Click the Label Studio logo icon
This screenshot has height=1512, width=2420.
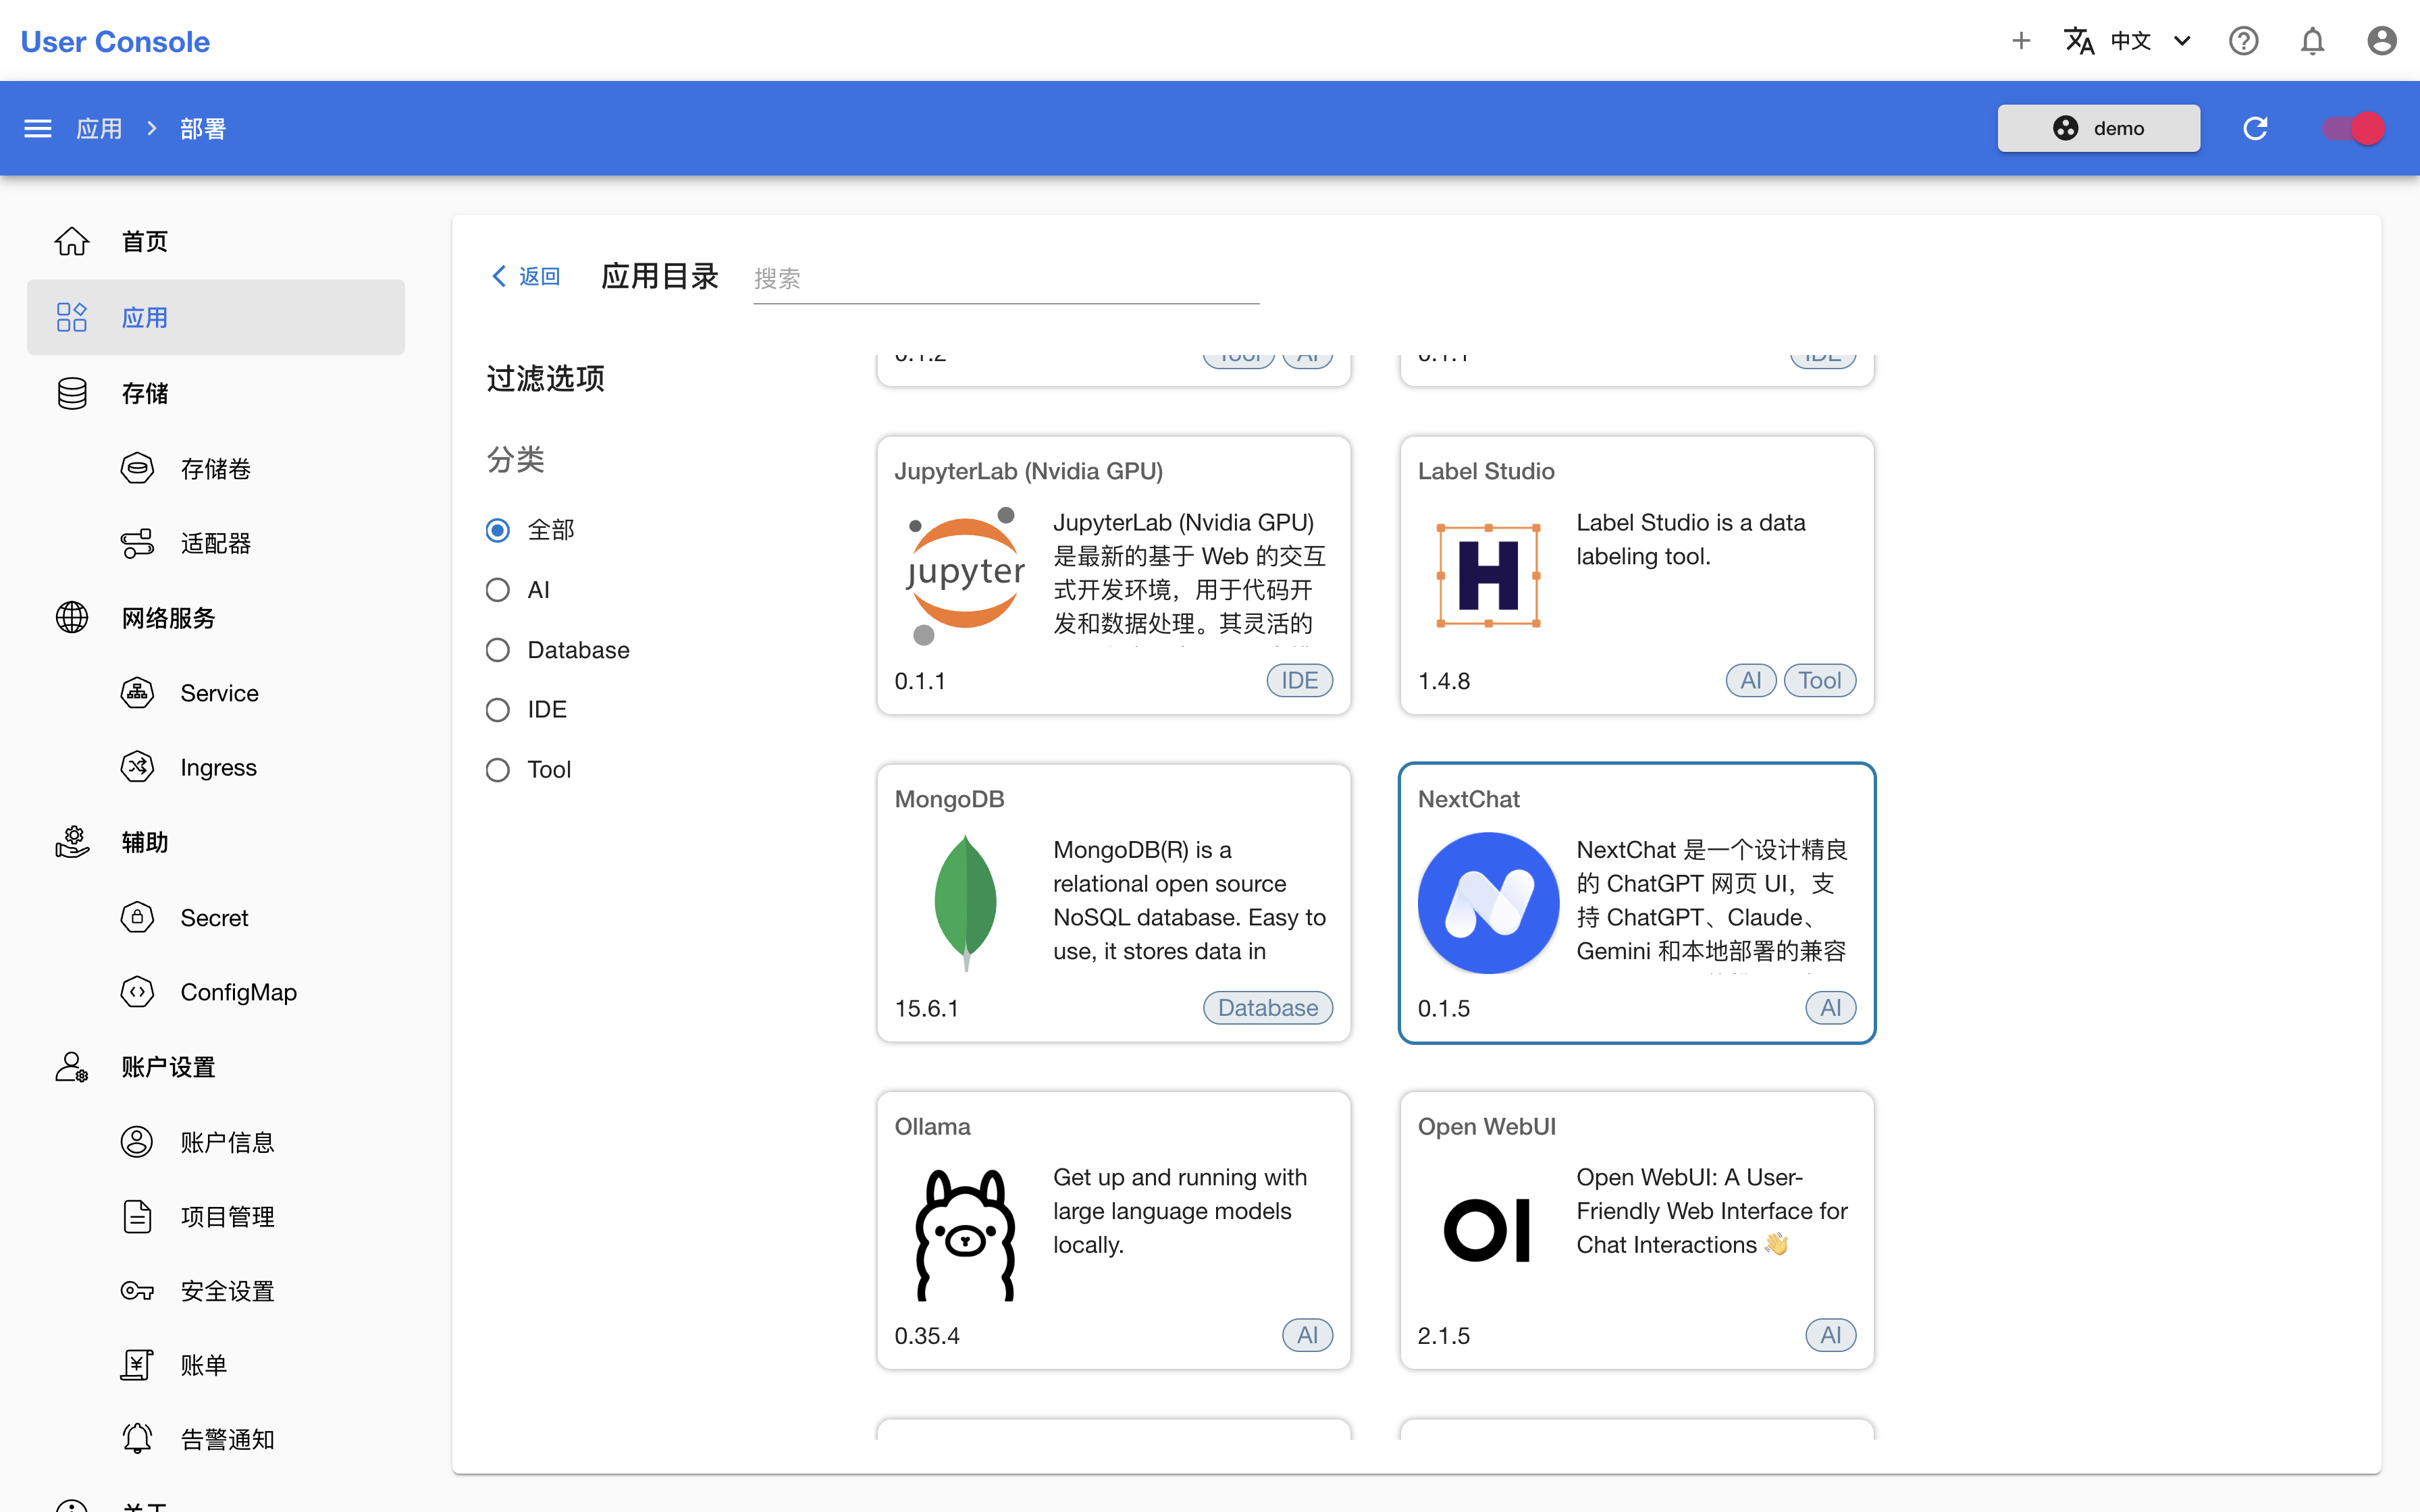coord(1488,575)
